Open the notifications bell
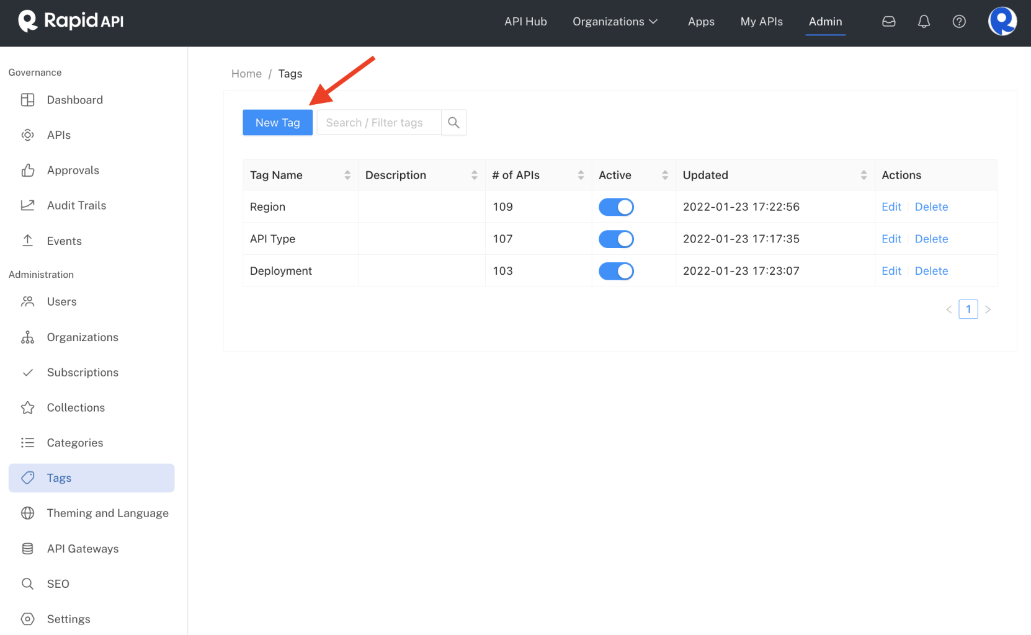The image size is (1031, 635). [x=924, y=22]
